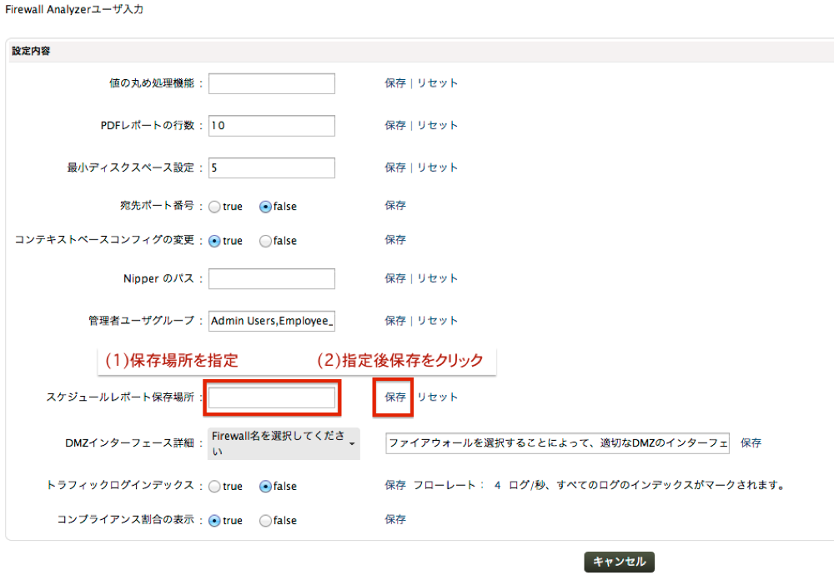Viewport: 834px width, 585px height.
Task: Select false for 宛先ポート番号
Action: point(265,207)
